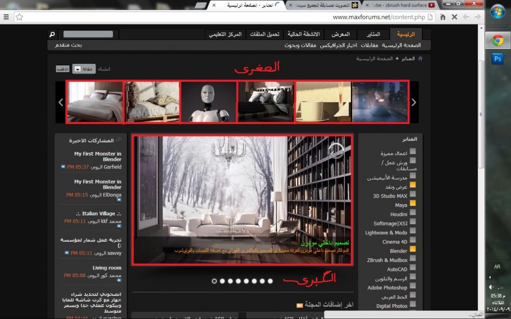This screenshot has height=319, width=511.
Task: Go to the browser home page icon
Action: (443, 17)
